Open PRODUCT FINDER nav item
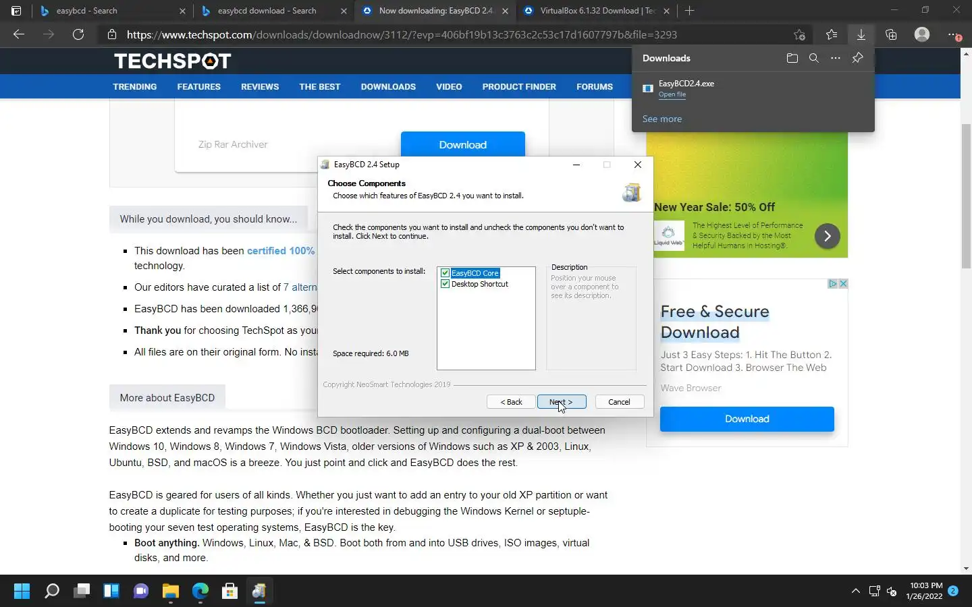972x607 pixels. click(x=519, y=87)
